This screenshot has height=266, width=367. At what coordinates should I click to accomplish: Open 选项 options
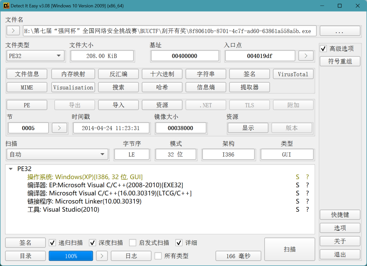340,228
